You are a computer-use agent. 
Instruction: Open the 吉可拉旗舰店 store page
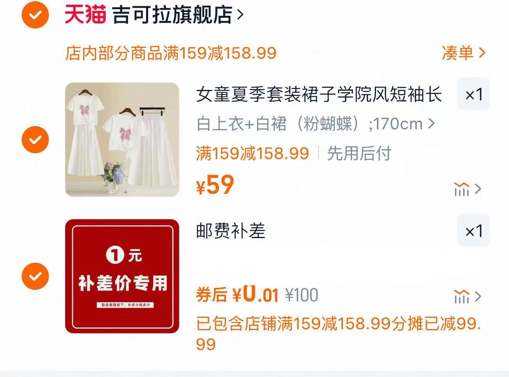pos(172,15)
